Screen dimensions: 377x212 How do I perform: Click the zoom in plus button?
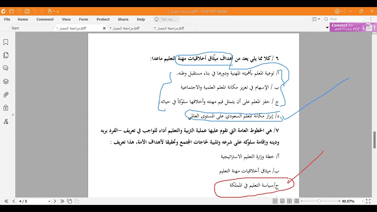coord(340,201)
